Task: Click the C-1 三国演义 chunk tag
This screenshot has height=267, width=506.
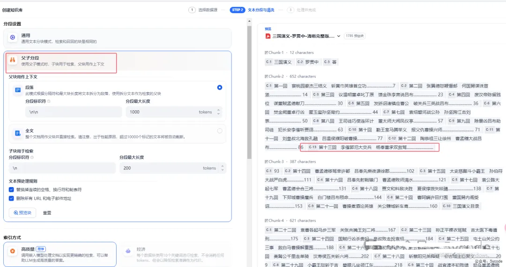Action: tap(279, 62)
